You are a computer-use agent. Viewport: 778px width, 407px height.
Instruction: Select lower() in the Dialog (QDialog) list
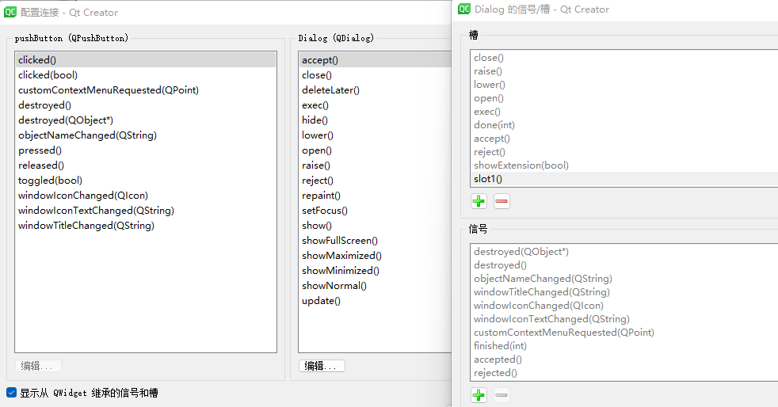click(375, 135)
